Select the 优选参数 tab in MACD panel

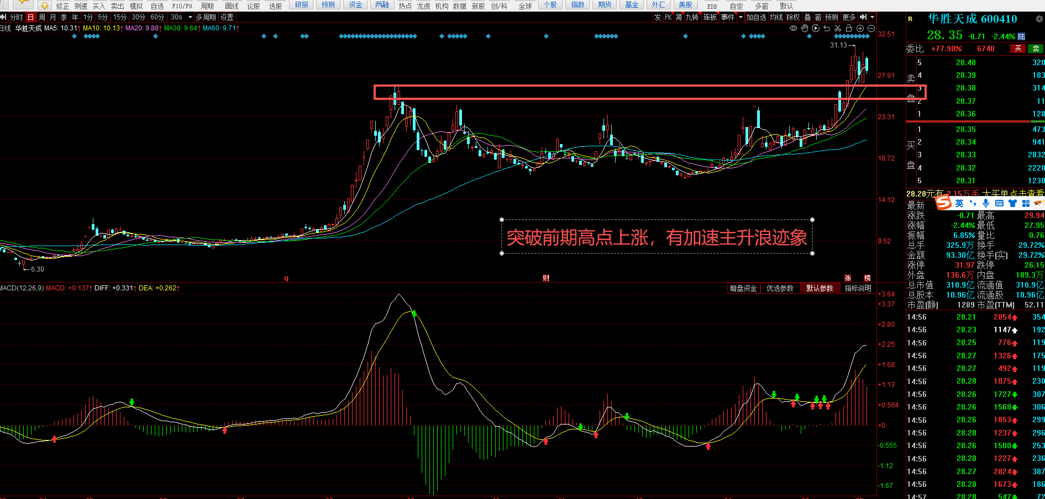click(780, 288)
